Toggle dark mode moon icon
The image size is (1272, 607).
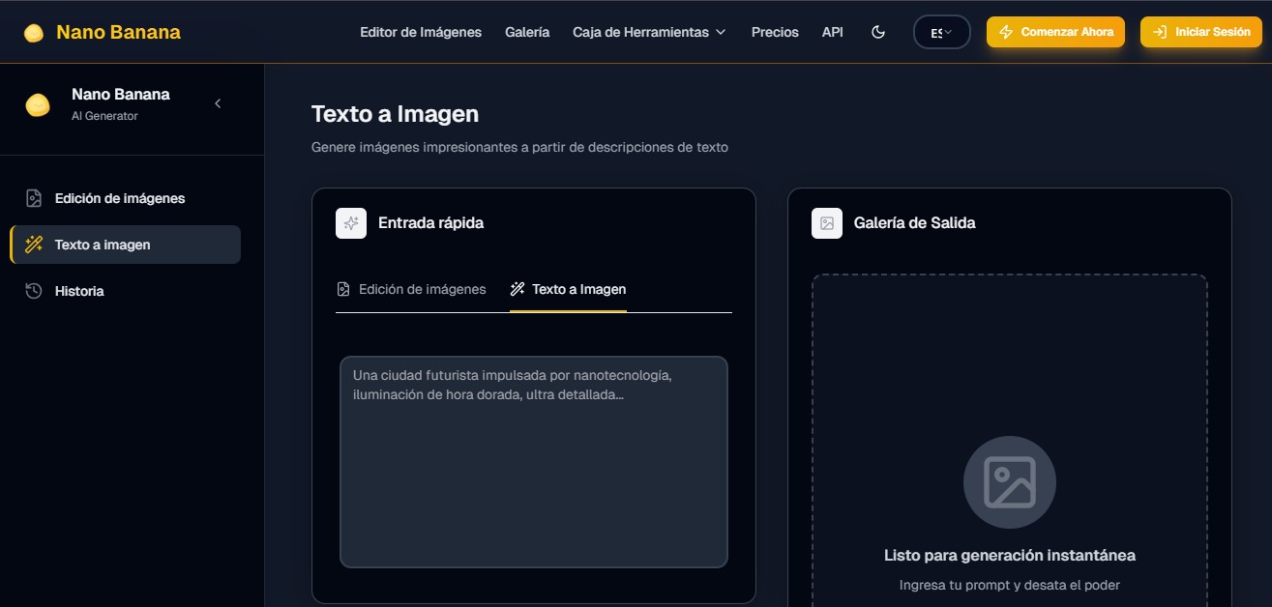[x=878, y=32]
